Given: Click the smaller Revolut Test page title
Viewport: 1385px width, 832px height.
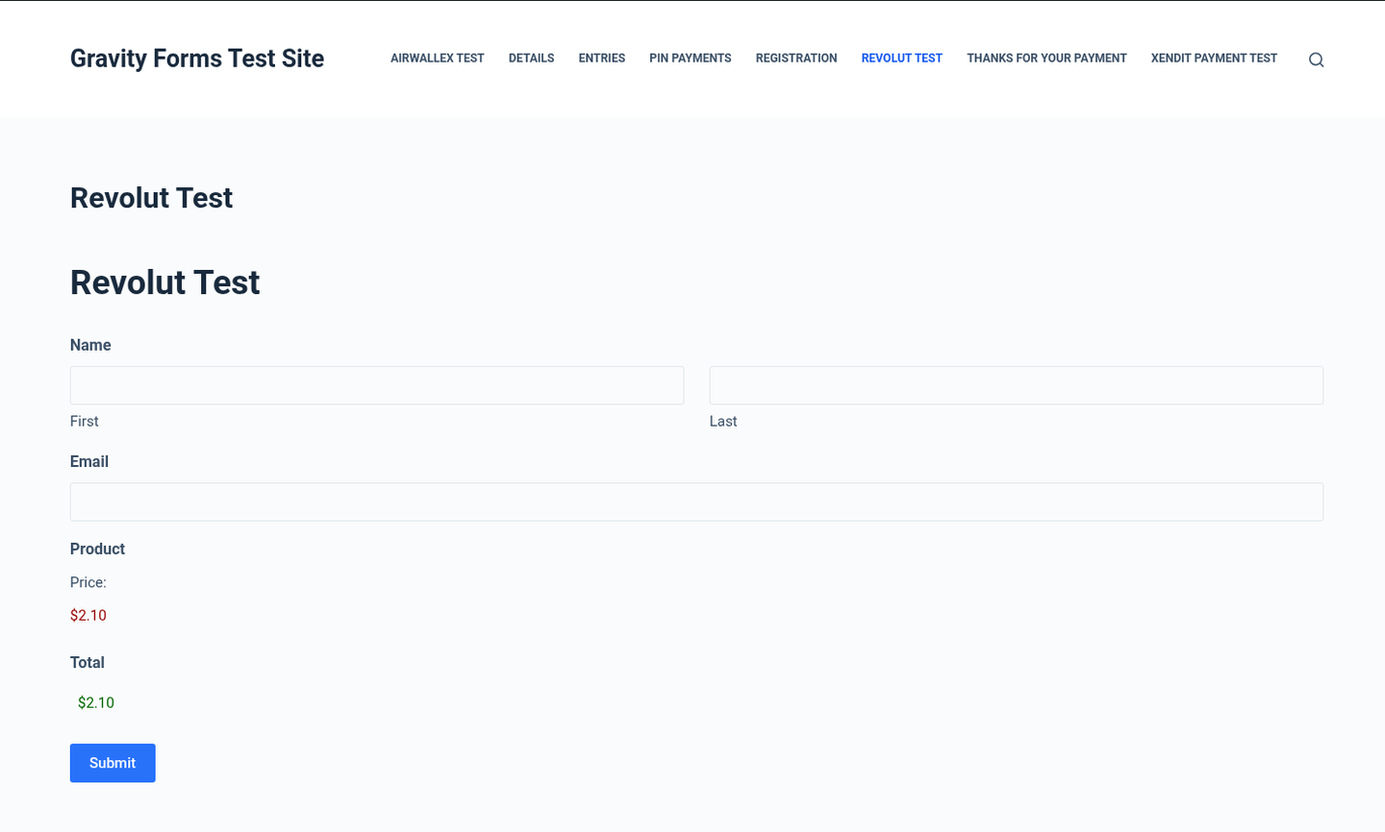Looking at the screenshot, I should 152,198.
